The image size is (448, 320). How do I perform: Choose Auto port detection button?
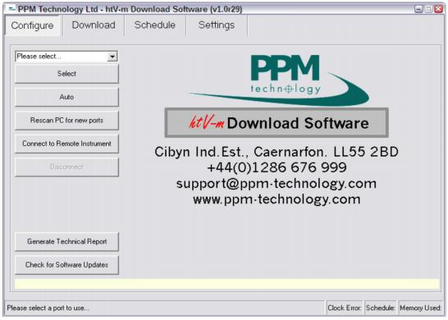pyautogui.click(x=66, y=97)
